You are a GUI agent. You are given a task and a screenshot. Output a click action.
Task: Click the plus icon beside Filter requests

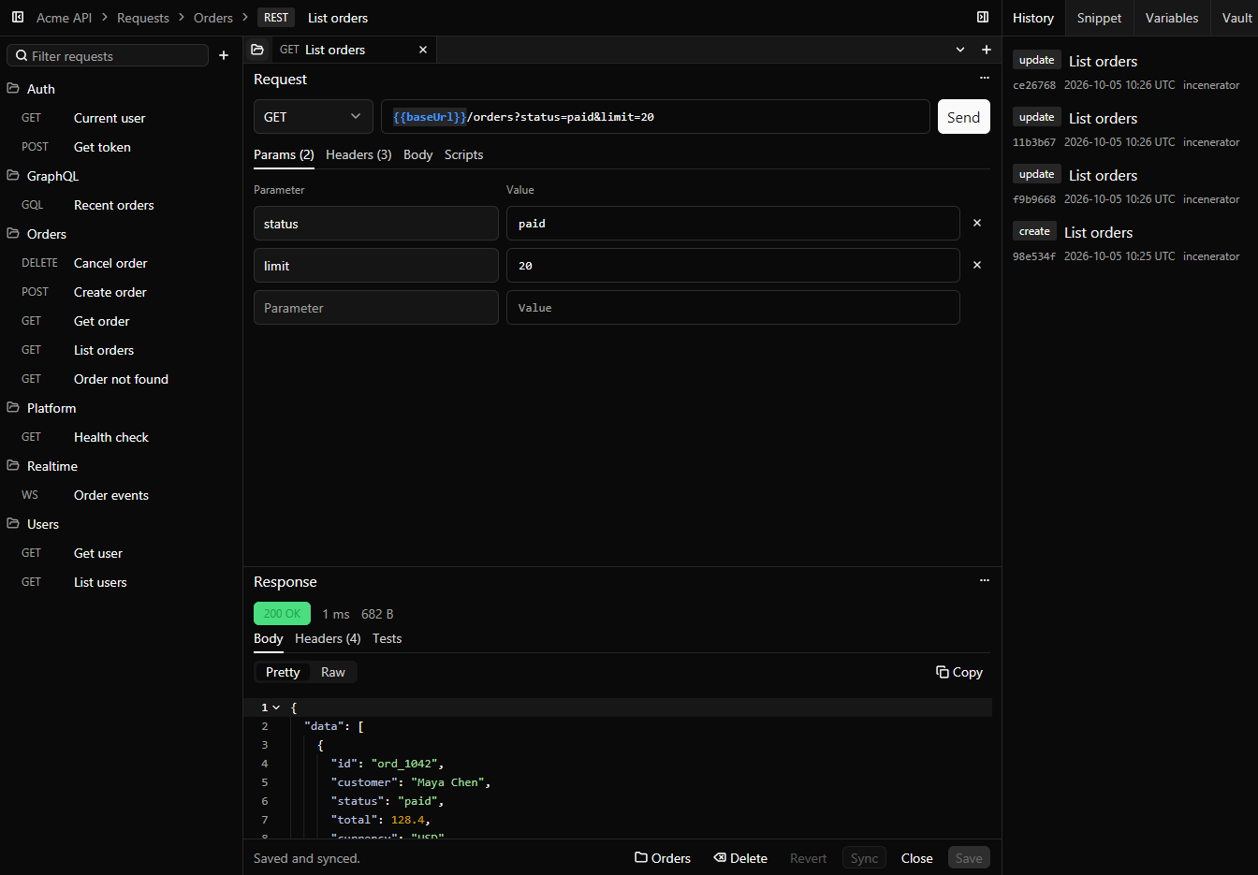[224, 55]
